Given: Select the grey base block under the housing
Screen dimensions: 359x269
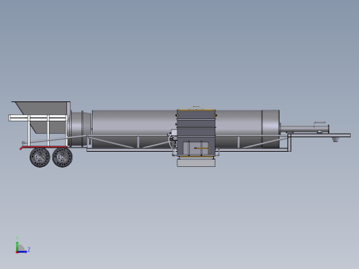Looking at the screenshot, I should [196, 163].
